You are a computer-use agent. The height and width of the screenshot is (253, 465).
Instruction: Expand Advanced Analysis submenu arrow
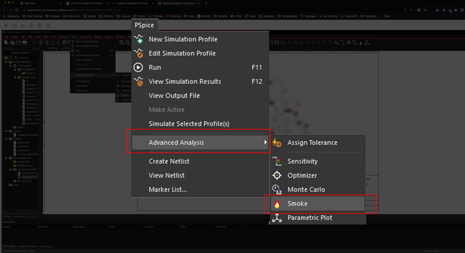pos(266,142)
